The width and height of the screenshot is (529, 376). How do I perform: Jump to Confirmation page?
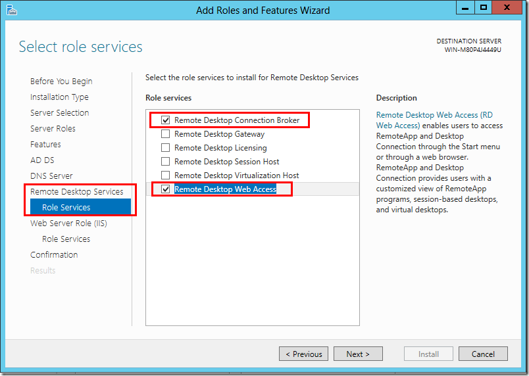coord(54,255)
